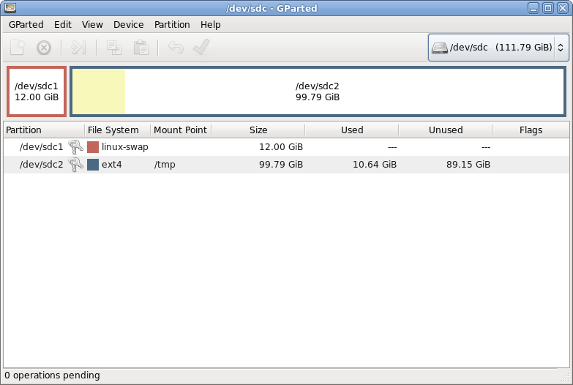
Task: Click the lock keys icon for /dev/sdc1
Action: 75,147
